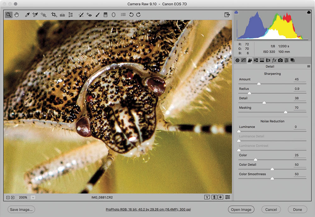This screenshot has width=315, height=217.
Task: Open the zoom level dropdown
Action: point(33,197)
